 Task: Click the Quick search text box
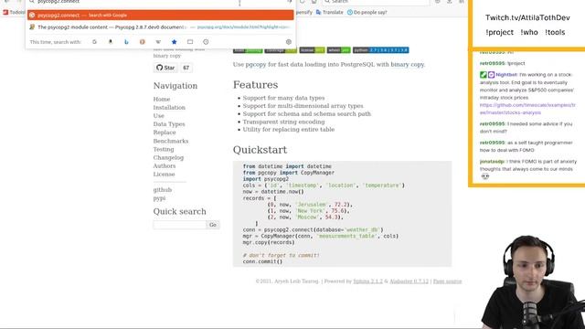pyautogui.click(x=179, y=225)
